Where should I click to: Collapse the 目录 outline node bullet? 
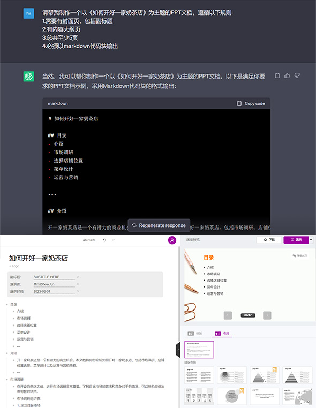click(7, 305)
